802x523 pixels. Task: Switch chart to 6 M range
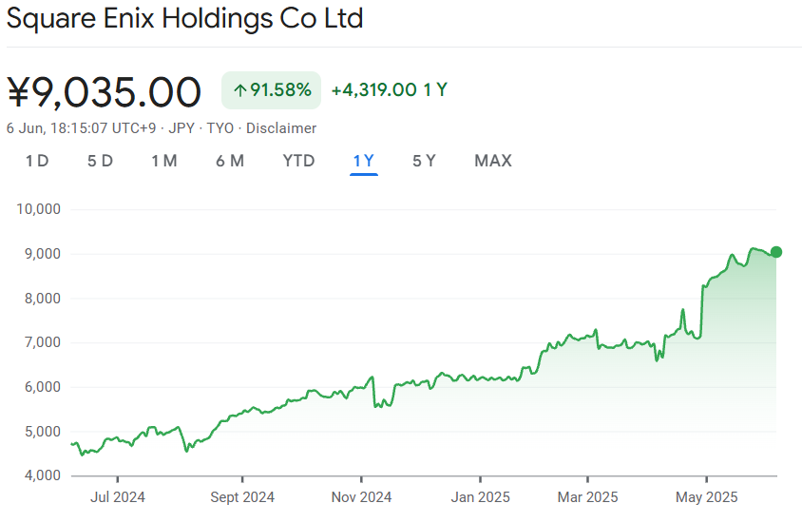point(230,161)
